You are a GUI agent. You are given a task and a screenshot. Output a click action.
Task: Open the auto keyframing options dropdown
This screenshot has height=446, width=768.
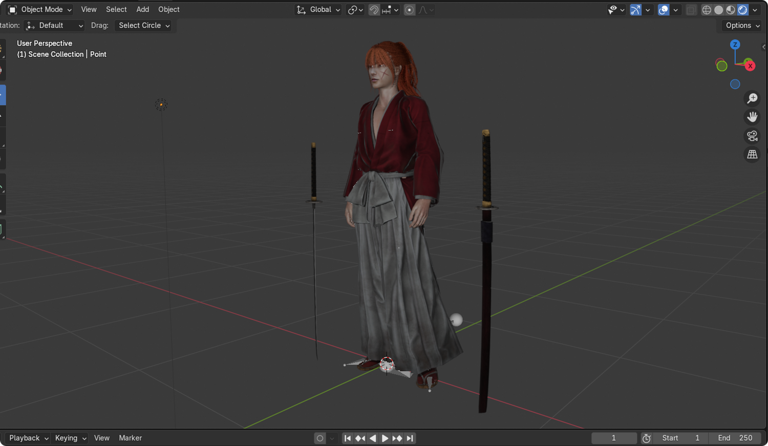(x=332, y=438)
